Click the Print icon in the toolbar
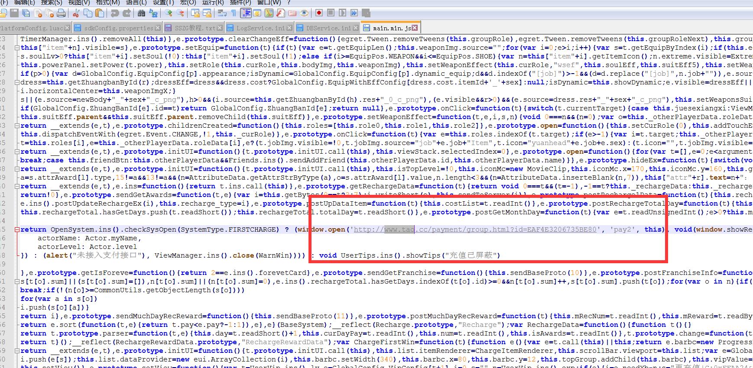This screenshot has height=368, width=753. coord(61,13)
